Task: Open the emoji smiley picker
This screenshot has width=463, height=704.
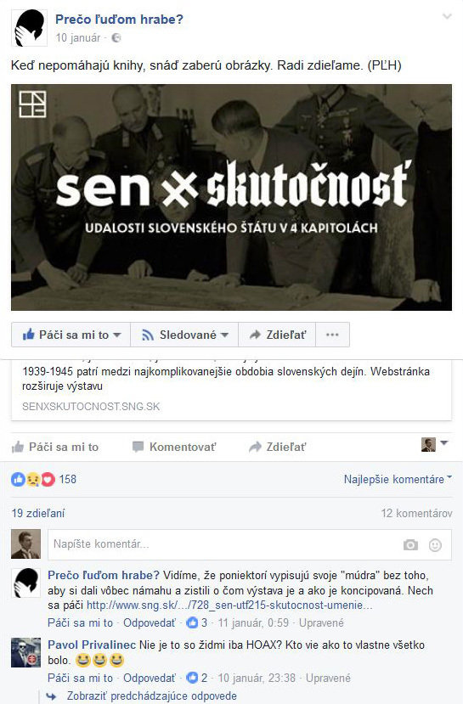Action: [435, 544]
